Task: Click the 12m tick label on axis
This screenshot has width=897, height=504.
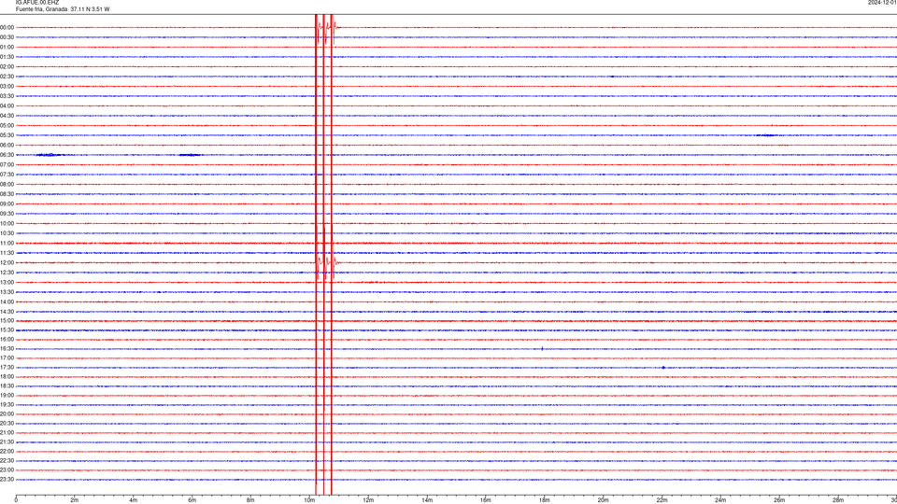Action: (368, 500)
